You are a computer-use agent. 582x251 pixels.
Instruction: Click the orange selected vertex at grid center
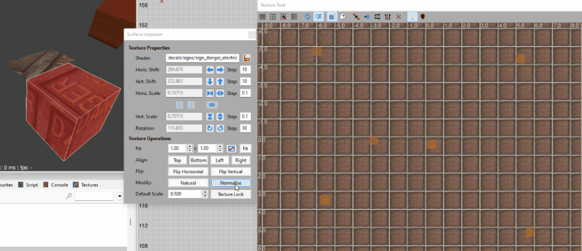(x=431, y=144)
